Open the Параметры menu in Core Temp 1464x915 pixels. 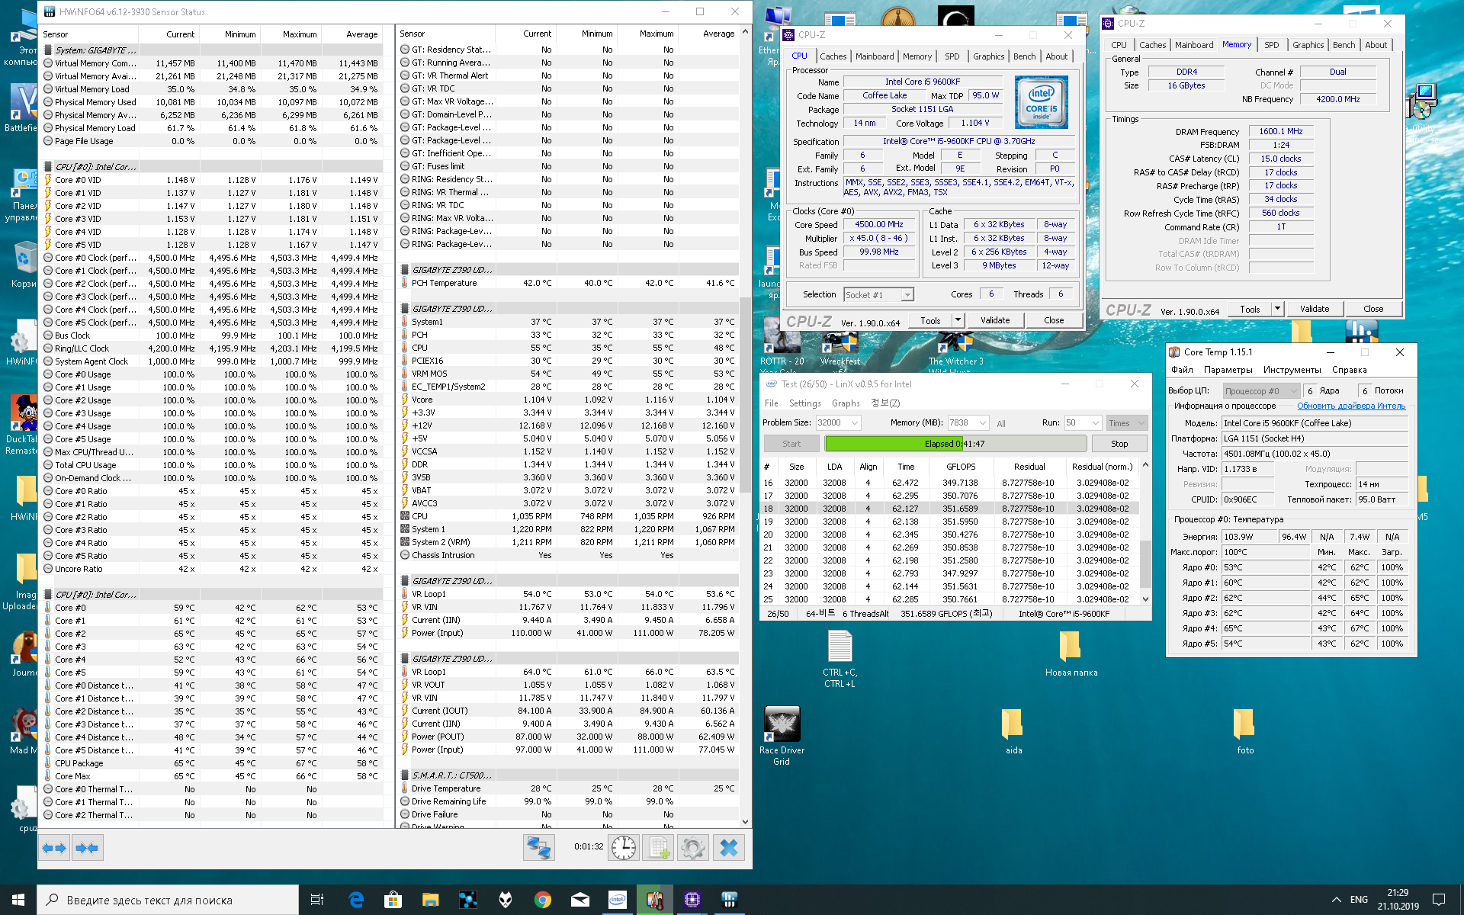pos(1228,370)
